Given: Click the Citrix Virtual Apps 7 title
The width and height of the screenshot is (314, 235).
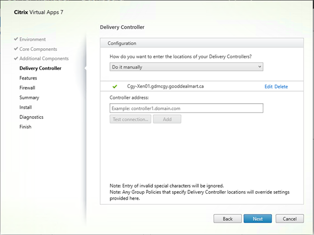Looking at the screenshot, I should 38,12.
